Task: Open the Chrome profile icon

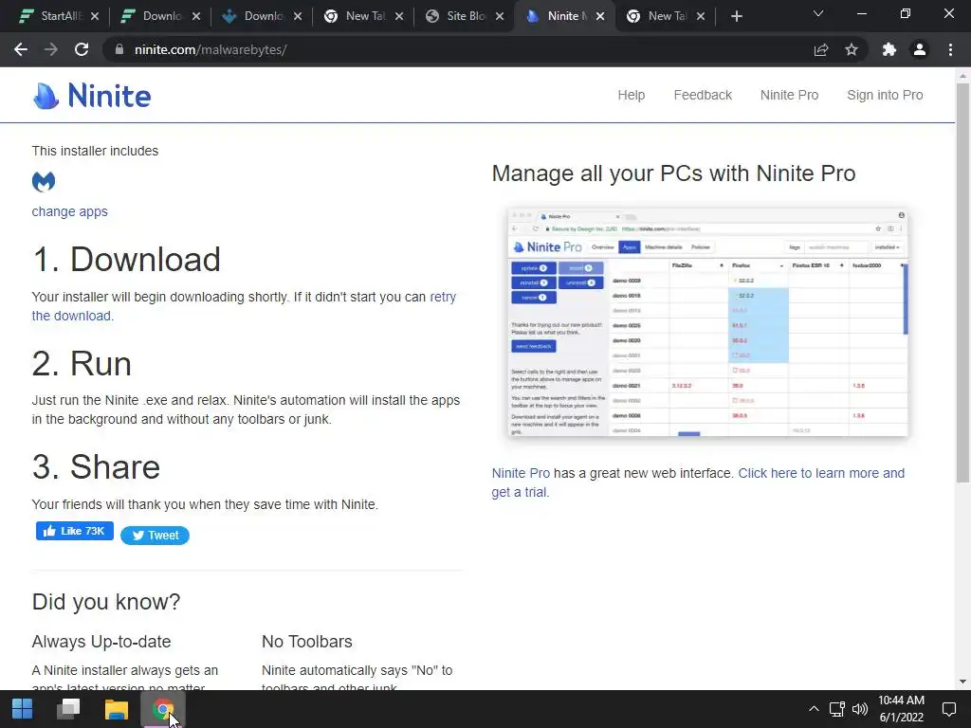Action: [920, 49]
